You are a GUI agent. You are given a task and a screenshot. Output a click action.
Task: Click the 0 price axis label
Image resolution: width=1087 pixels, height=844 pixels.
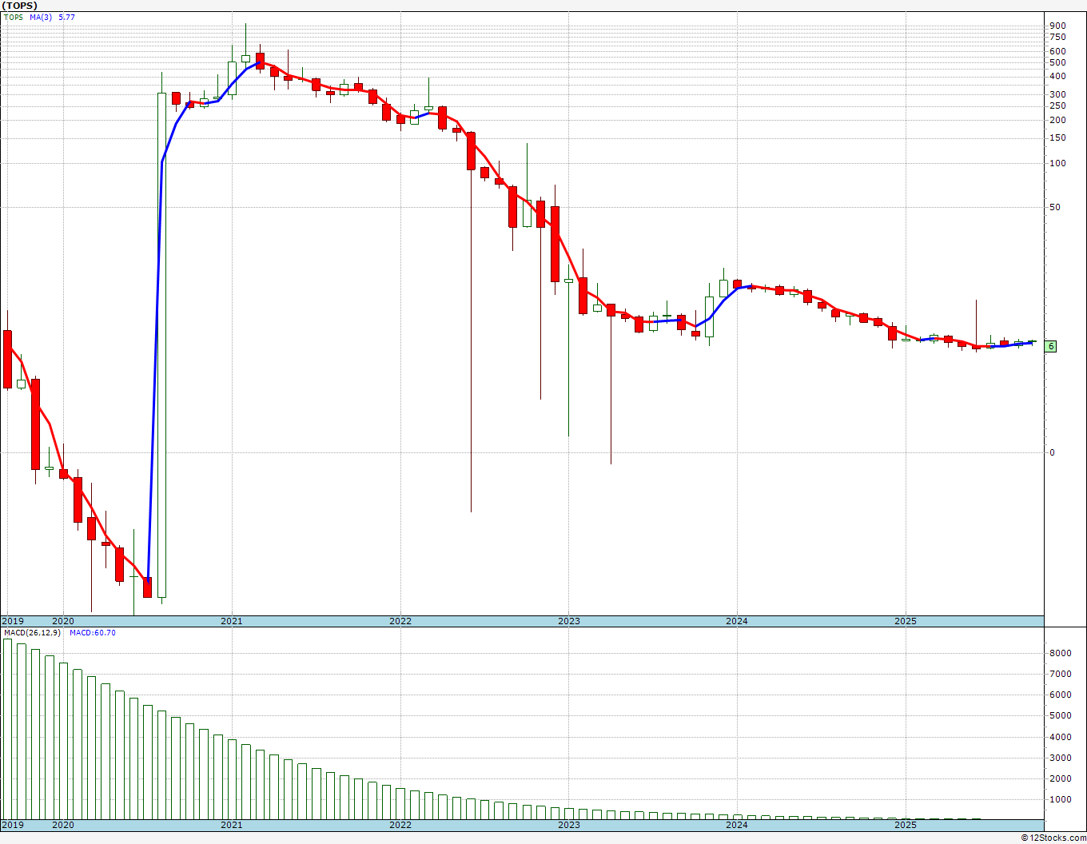pos(1052,452)
